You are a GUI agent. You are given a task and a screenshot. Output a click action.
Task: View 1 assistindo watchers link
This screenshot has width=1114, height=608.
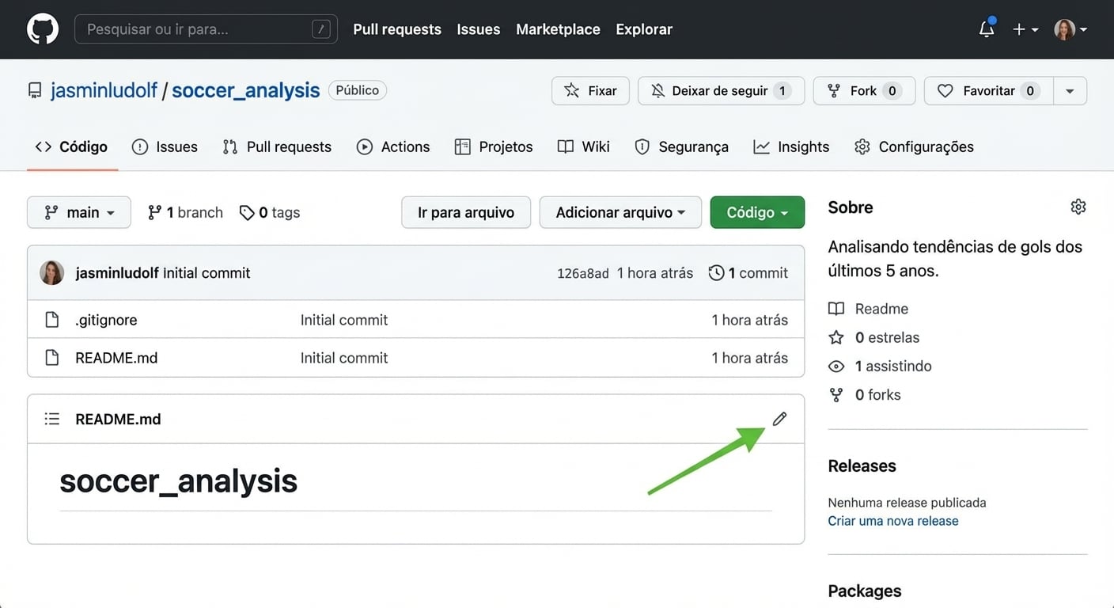click(x=880, y=366)
